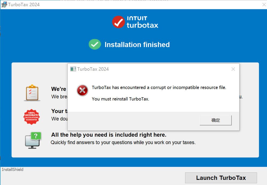This screenshot has height=185, width=267.
Task: Close the TurboTax error dialog
Action: [x=233, y=69]
